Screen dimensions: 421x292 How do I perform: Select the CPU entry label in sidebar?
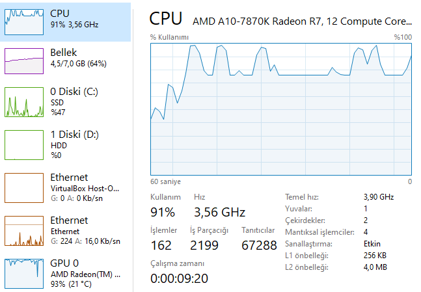point(60,13)
